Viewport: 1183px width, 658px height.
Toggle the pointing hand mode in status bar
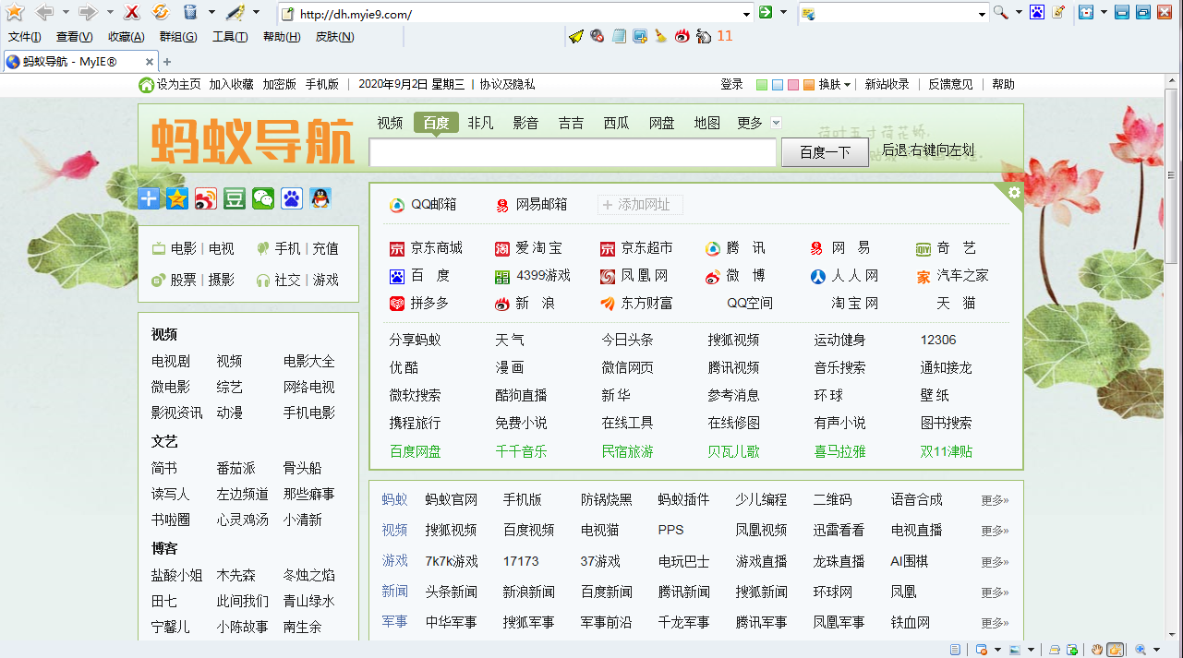click(1116, 650)
